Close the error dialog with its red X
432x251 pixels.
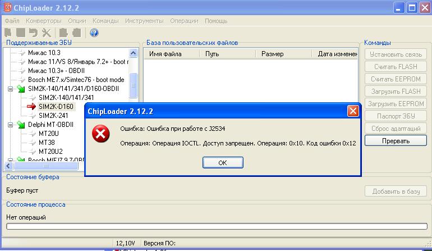pyautogui.click(x=353, y=111)
